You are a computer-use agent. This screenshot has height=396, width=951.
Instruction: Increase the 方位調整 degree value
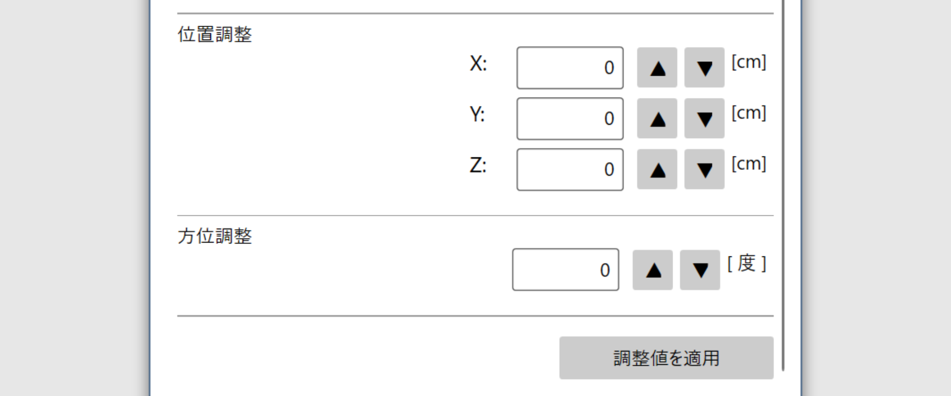pos(652,270)
